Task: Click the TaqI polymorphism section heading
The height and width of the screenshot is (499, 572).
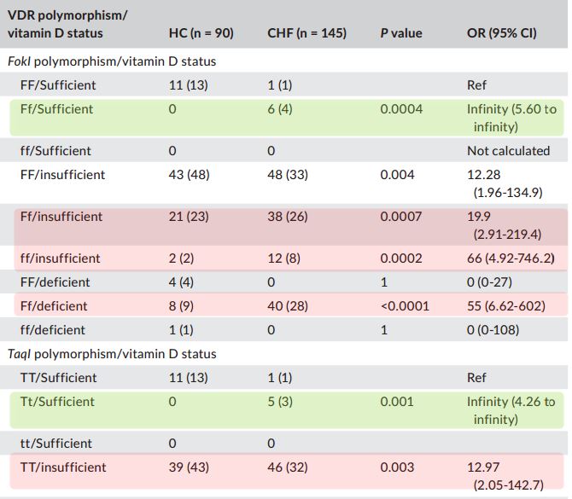Action: click(111, 354)
